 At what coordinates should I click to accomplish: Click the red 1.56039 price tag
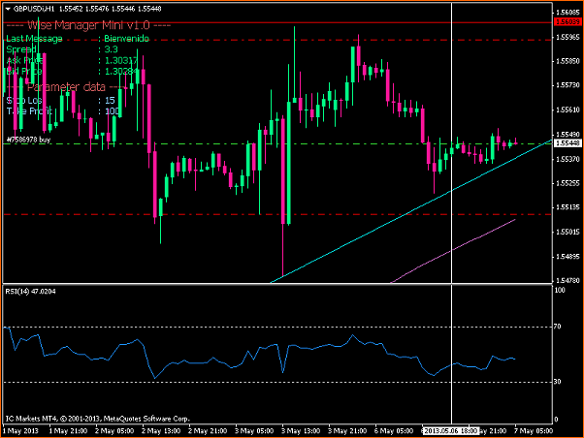pyautogui.click(x=568, y=22)
